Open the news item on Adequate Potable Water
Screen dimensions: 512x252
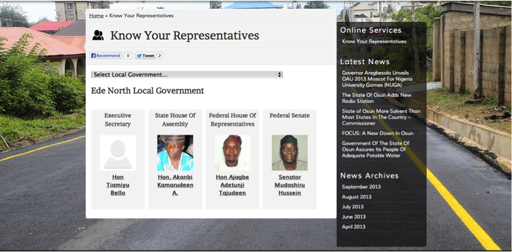coord(375,150)
